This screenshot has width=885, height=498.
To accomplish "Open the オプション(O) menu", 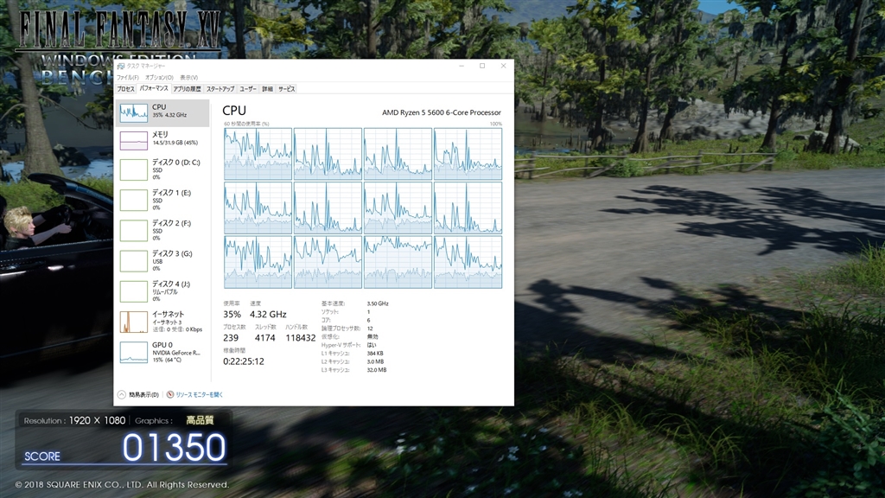I will (x=159, y=77).
